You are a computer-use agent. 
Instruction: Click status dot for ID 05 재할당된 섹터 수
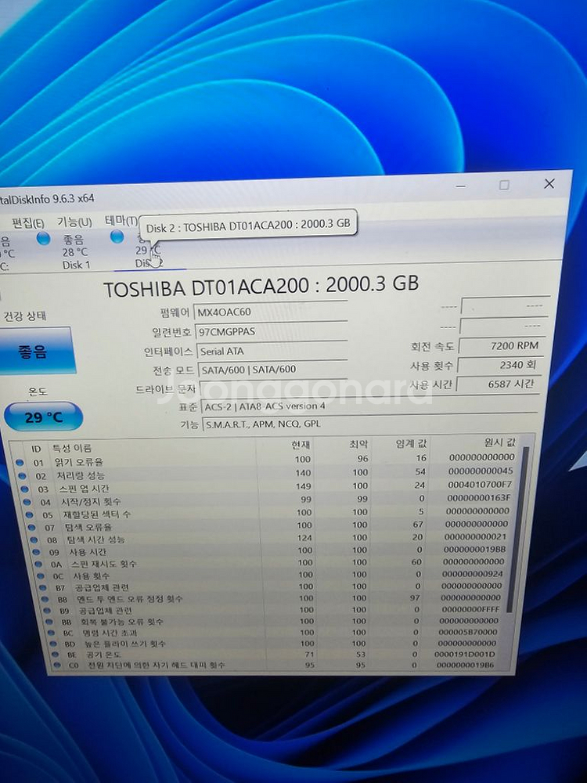(x=30, y=515)
